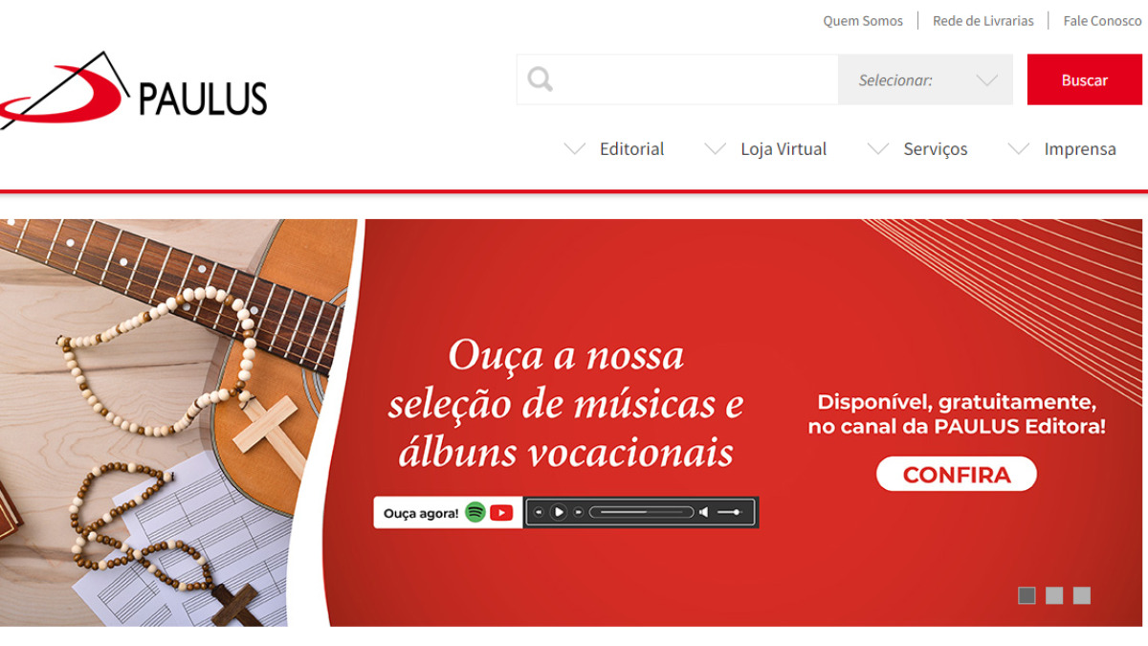Click the Spotify icon in banner
The image size is (1148, 646).
(x=475, y=512)
